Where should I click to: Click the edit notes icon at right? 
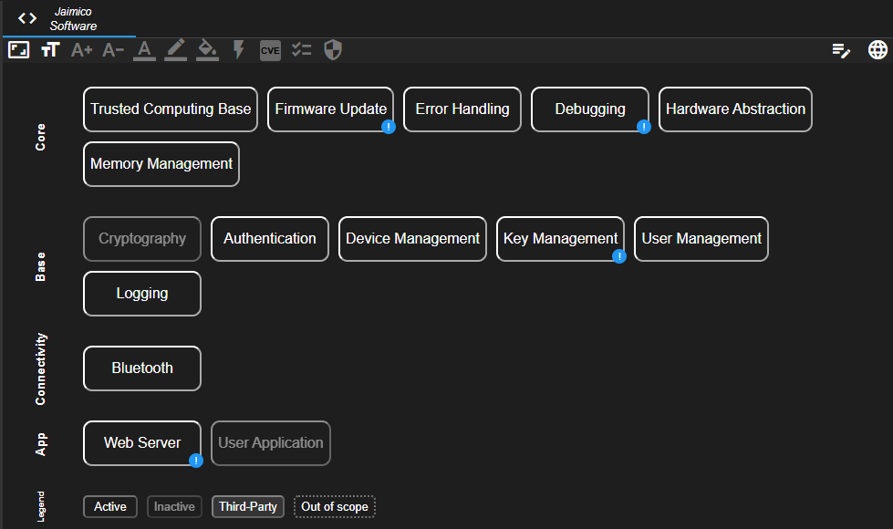(841, 50)
